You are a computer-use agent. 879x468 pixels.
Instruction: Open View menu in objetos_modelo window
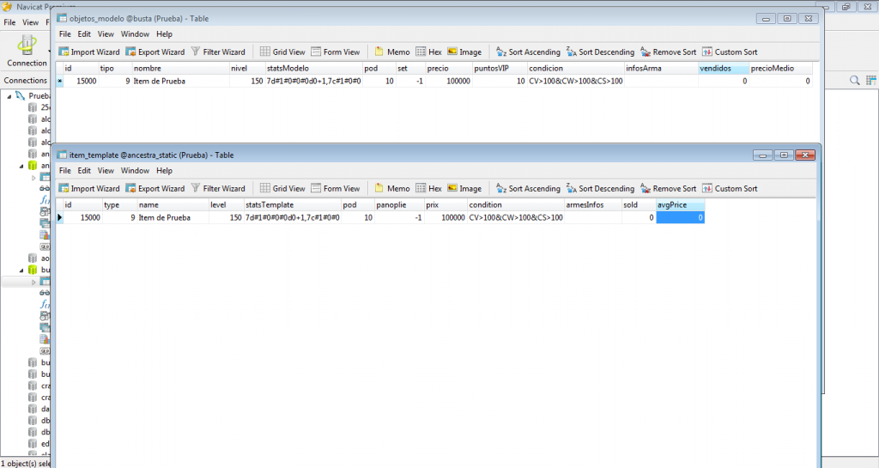(106, 34)
